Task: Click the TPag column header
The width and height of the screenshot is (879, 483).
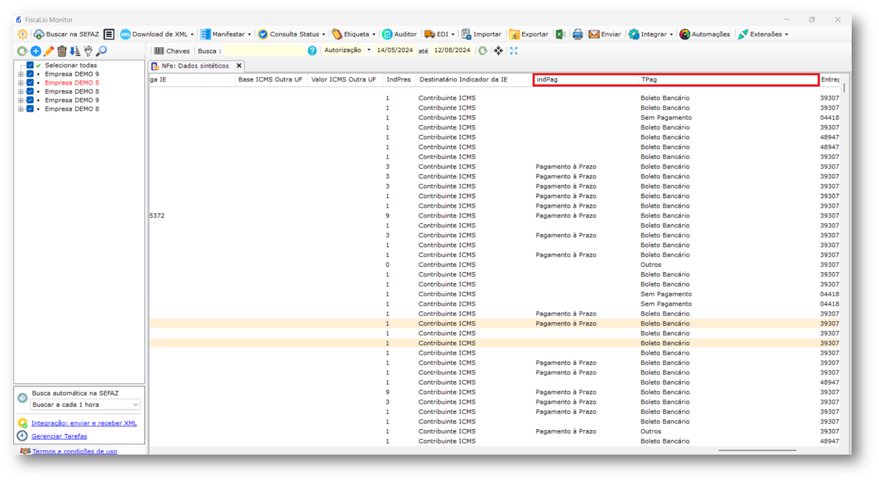Action: point(728,80)
